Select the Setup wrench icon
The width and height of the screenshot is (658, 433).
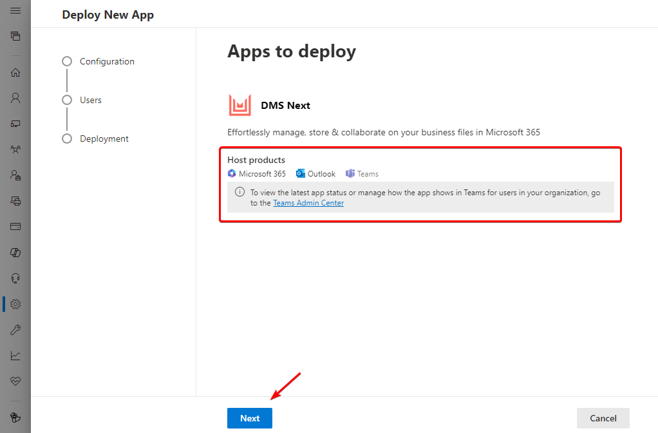15,329
